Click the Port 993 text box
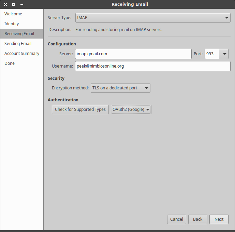 click(212, 54)
